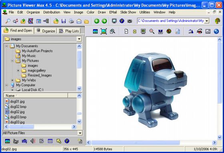The width and height of the screenshot is (224, 153).
Task: Click the colored circle icon in image toolbar
Action: 169,31
